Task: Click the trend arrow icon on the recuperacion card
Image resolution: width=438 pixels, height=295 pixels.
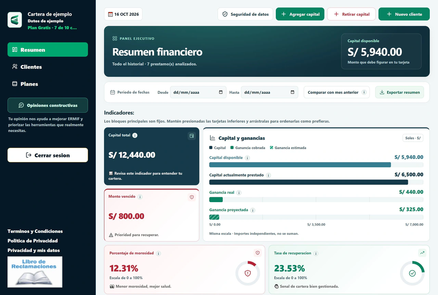Action: [x=422, y=253]
